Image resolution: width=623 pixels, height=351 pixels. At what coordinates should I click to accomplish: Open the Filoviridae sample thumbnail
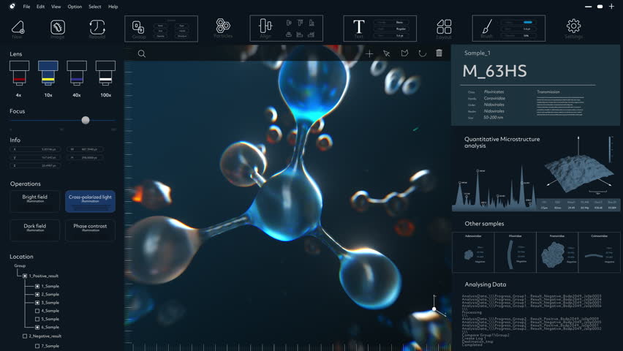click(516, 252)
